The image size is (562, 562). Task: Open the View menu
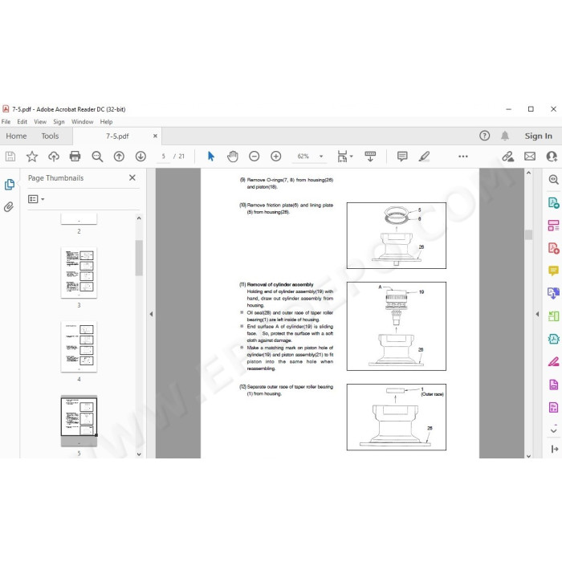coord(40,122)
